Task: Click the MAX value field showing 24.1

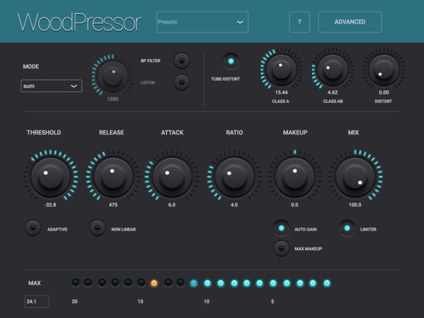Action: coord(37,301)
